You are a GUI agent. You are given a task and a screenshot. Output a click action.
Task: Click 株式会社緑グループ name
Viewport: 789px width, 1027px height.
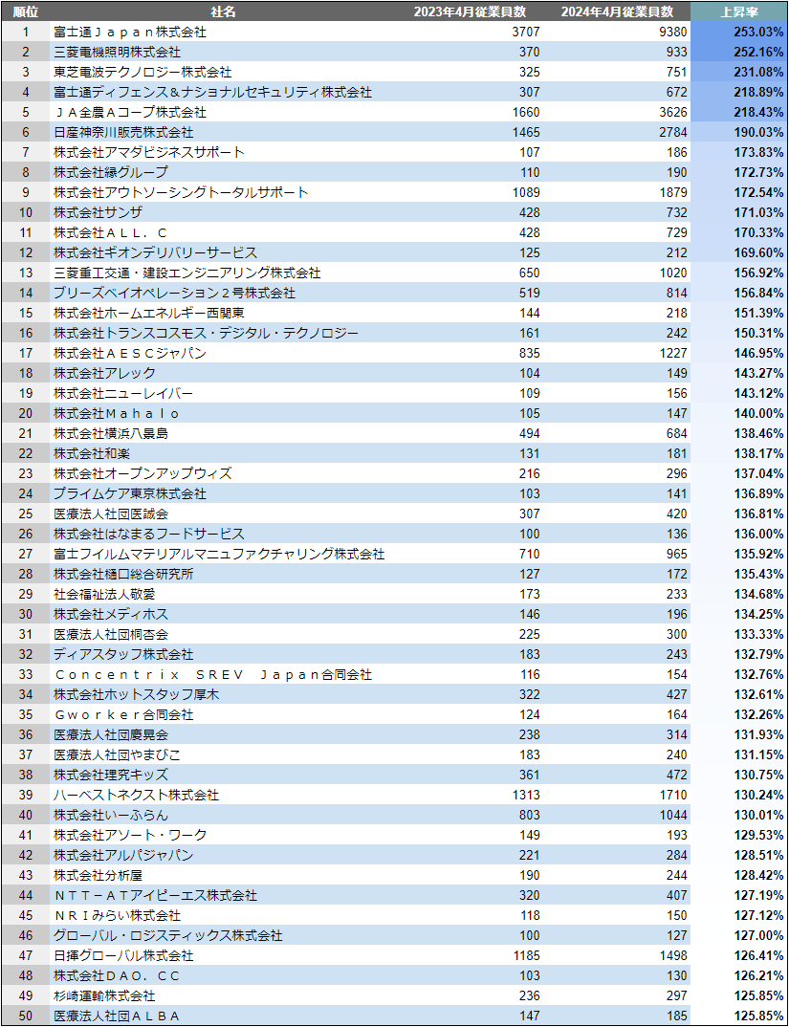[x=111, y=173]
